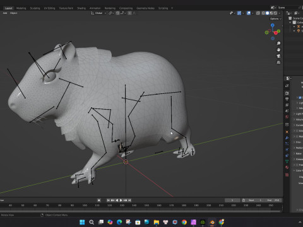Select Material Preview viewport shading

tap(271, 13)
